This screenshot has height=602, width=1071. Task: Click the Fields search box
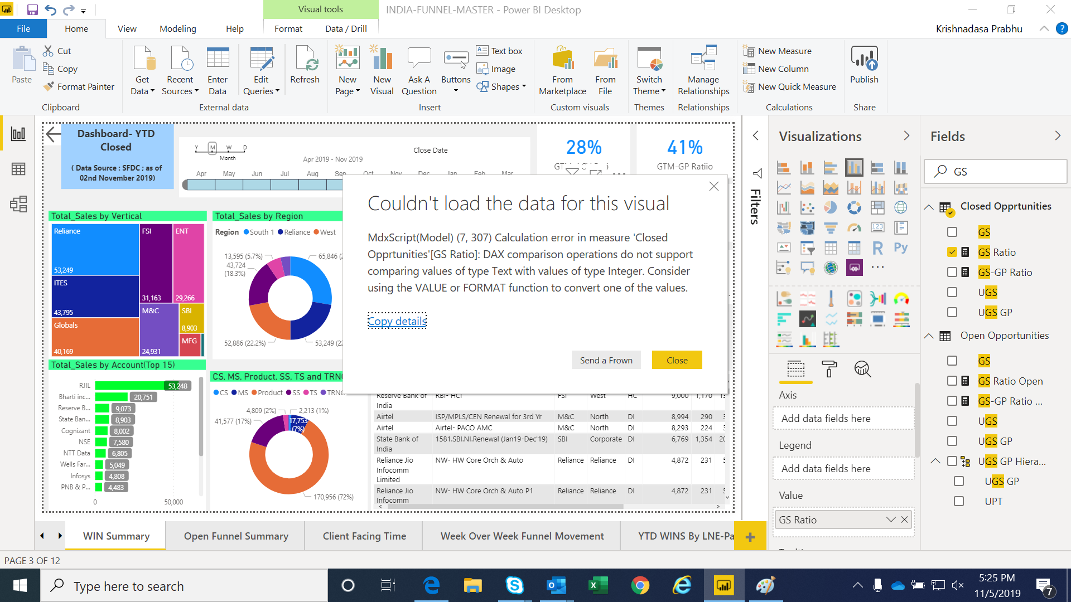(996, 172)
